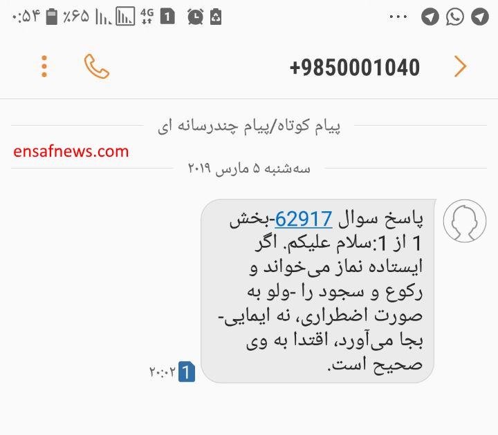Tap the Telegram icon left of WhatsApp

(430, 17)
